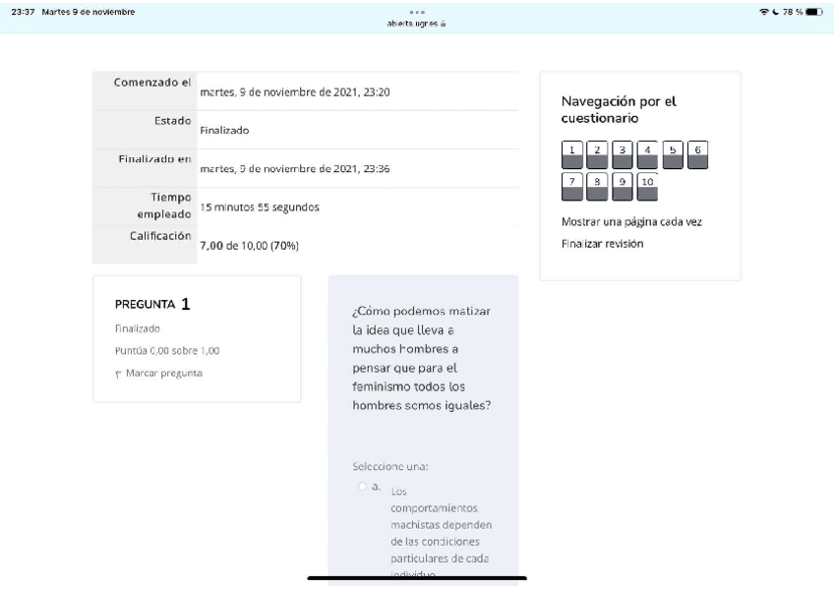
Task: Go to question 3 in quiz navigation
Action: (622, 155)
